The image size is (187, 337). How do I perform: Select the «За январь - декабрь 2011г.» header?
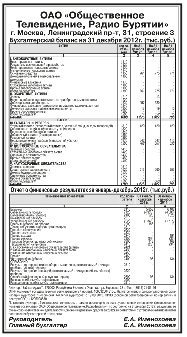(165, 199)
